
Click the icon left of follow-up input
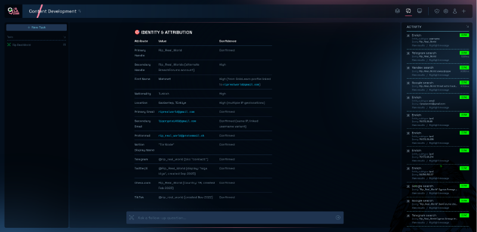click(x=131, y=217)
